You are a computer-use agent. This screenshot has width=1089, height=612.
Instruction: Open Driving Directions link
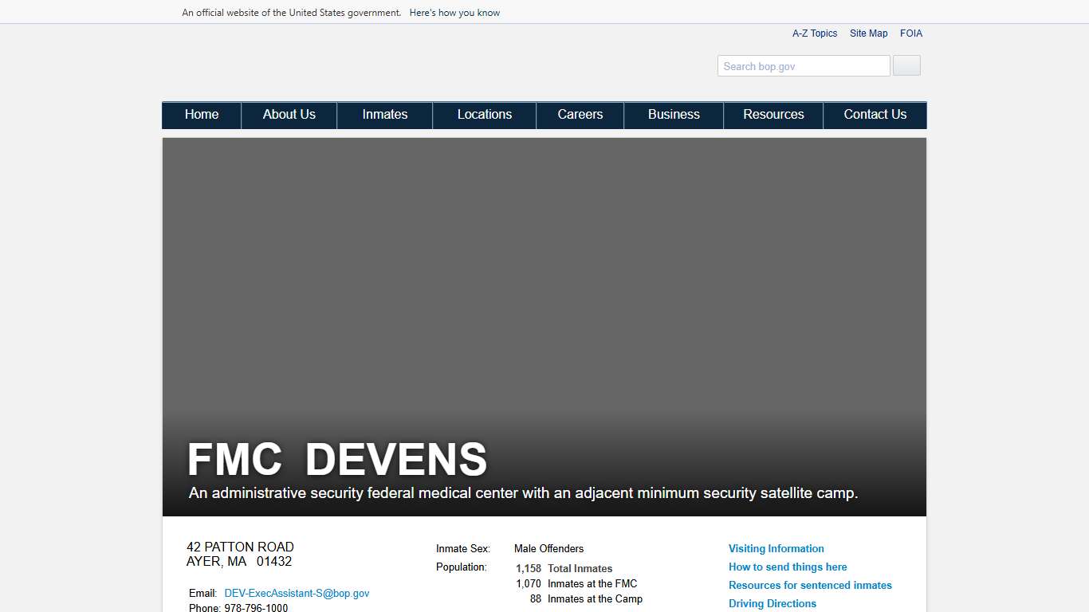click(x=772, y=603)
